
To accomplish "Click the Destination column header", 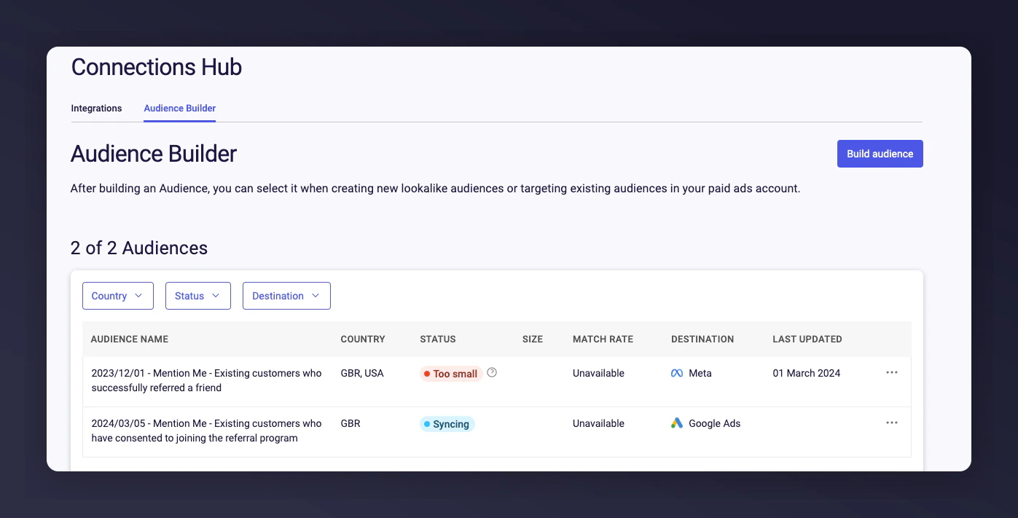I will (x=702, y=340).
